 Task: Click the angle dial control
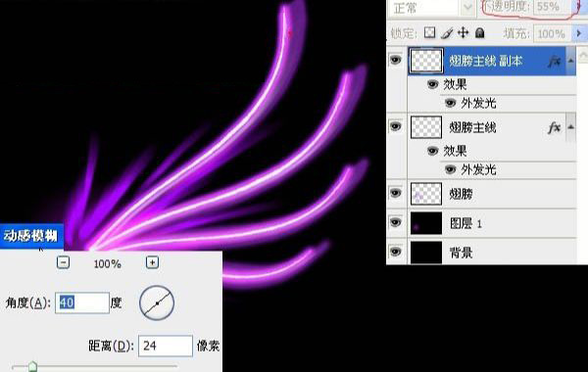tap(157, 302)
